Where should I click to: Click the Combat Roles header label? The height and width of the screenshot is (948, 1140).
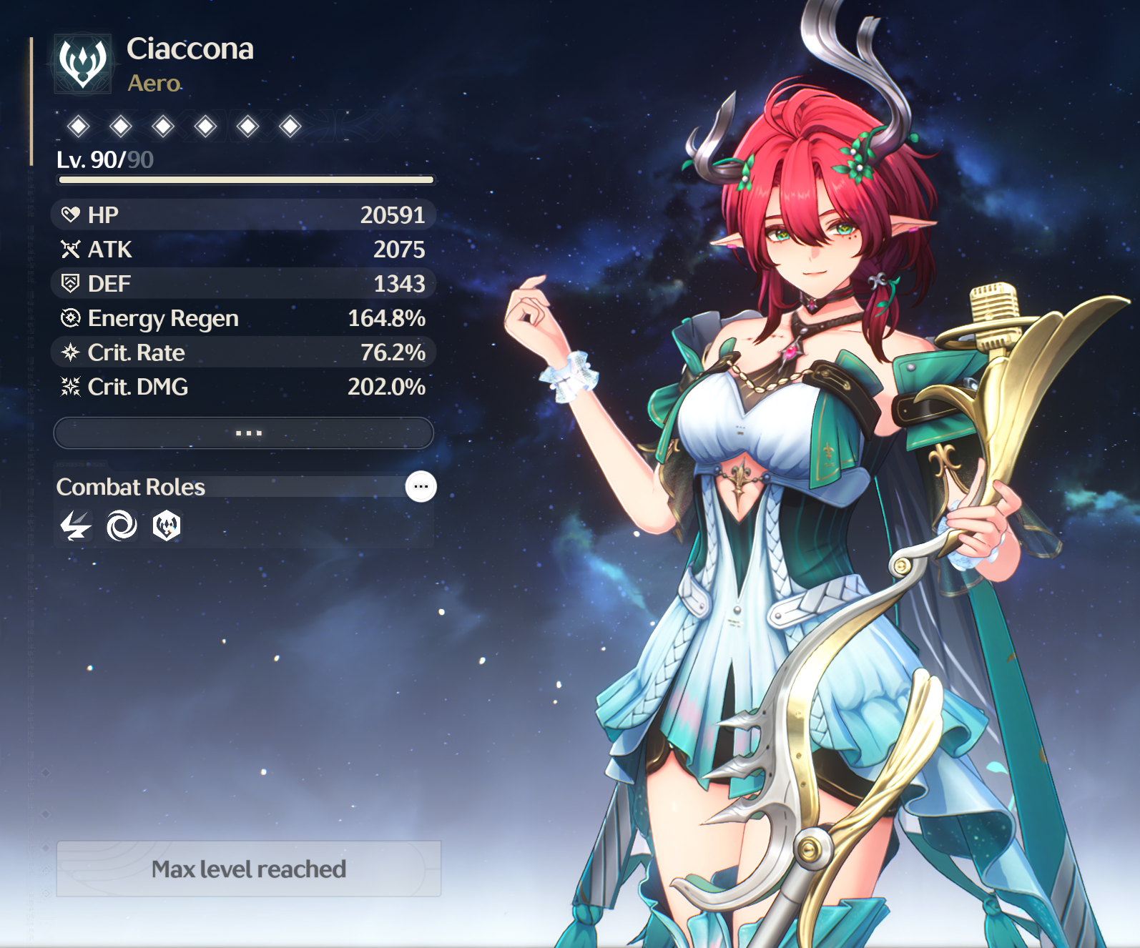pos(131,487)
